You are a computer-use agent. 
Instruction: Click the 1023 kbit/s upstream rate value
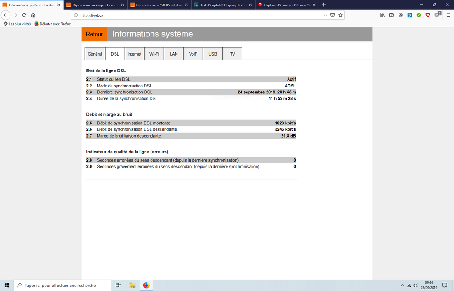(285, 123)
